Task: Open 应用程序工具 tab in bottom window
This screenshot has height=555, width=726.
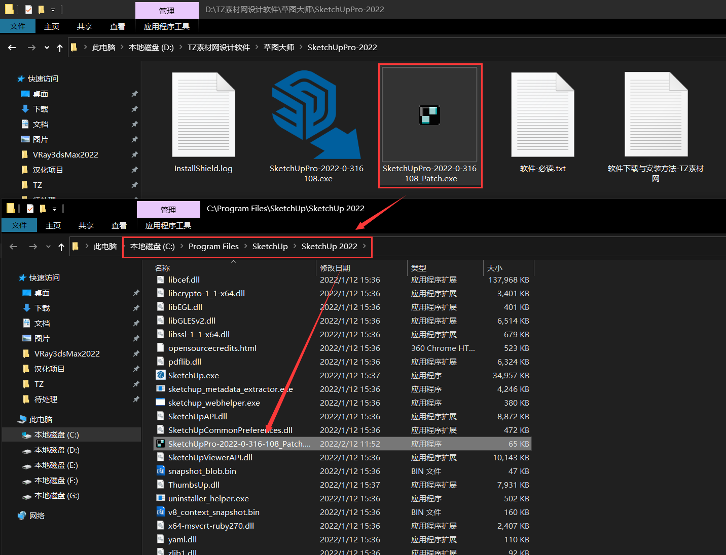Action: tap(168, 225)
